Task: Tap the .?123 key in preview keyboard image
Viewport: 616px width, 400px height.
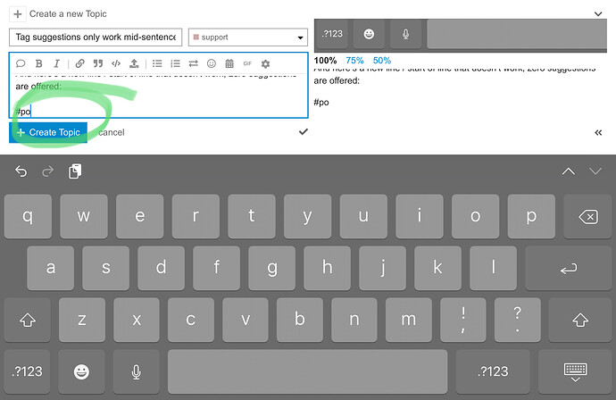Action: 332,34
